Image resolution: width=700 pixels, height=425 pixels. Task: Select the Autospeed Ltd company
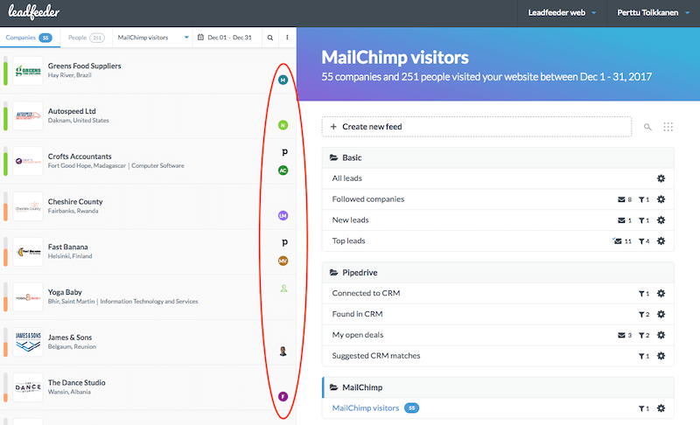148,116
